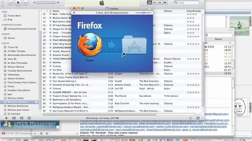Open Ping in iTunes sidebar
252x141 pixels.
click(x=10, y=20)
